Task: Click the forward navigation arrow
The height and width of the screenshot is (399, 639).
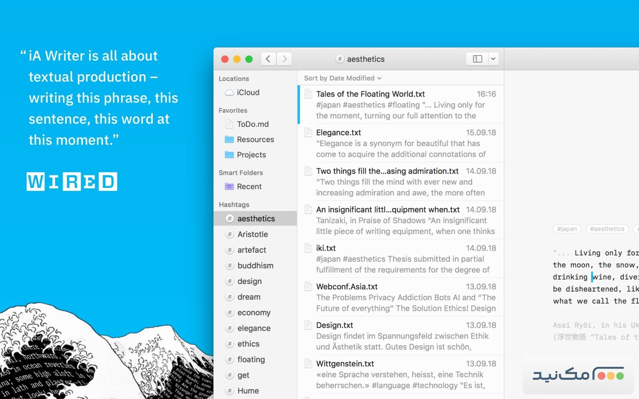Action: (284, 59)
